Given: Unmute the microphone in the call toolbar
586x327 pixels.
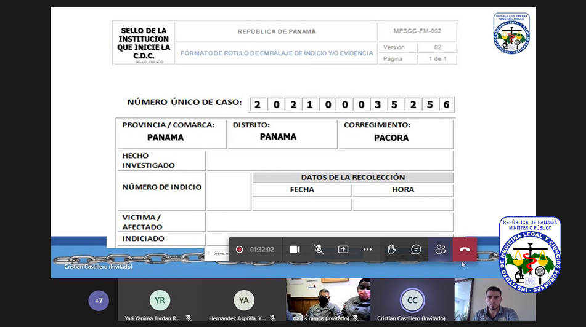Looking at the screenshot, I should pos(319,250).
